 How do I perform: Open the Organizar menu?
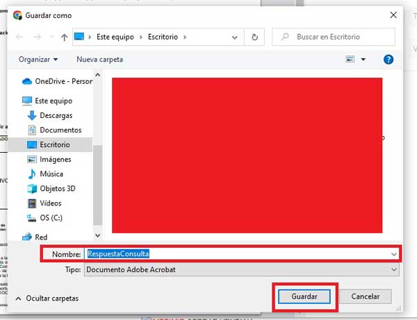(x=38, y=60)
